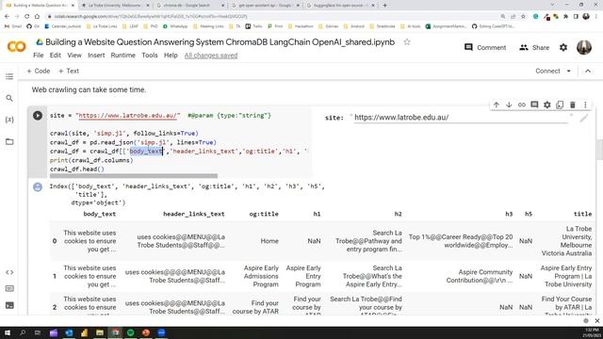603x339 pixels.
Task: Open File Explorer from the taskbar
Action: tap(100, 332)
